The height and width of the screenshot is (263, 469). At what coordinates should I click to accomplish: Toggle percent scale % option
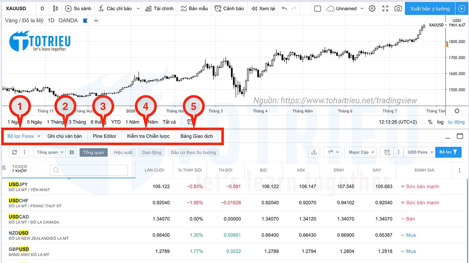click(430, 122)
